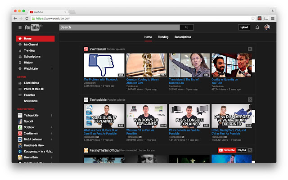Dismiss the 2veritasium shelf with X
288x180 pixels.
tap(250, 49)
